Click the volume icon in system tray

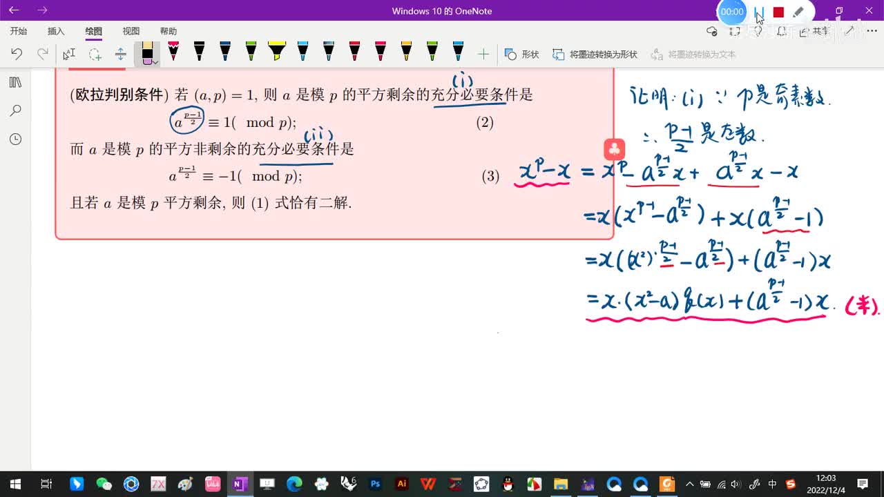tap(736, 484)
